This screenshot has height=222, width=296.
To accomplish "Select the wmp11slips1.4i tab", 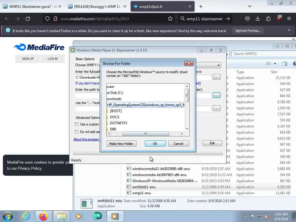I will coord(162,7).
